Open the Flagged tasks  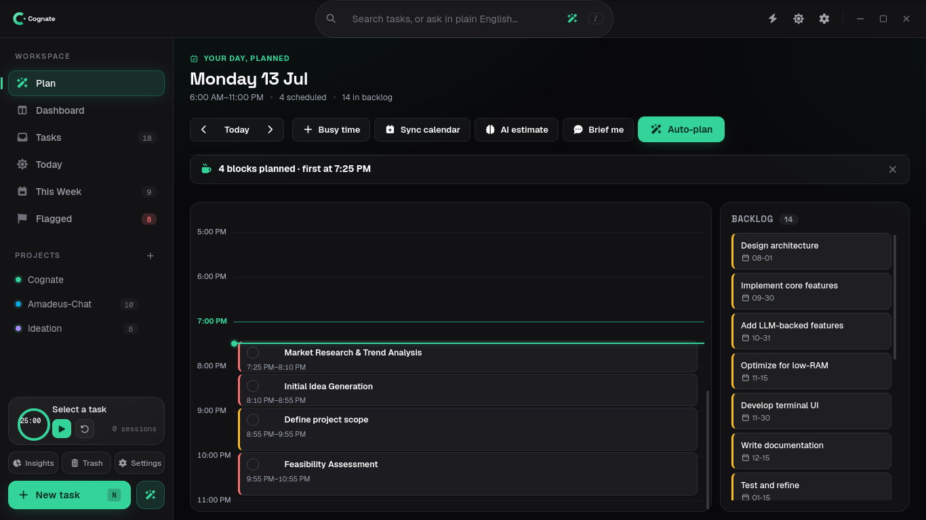click(86, 219)
